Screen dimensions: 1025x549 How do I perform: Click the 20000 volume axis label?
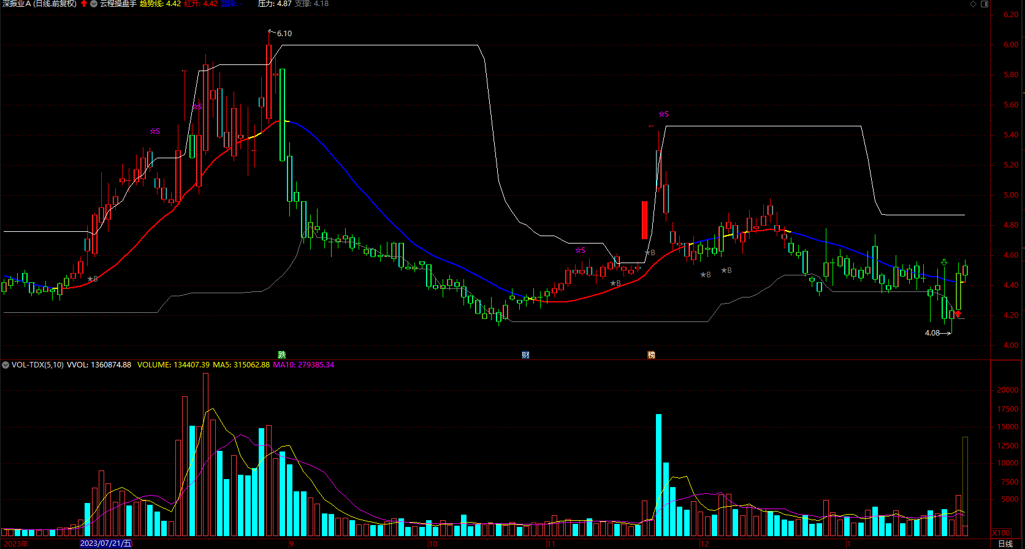pyautogui.click(x=1008, y=390)
